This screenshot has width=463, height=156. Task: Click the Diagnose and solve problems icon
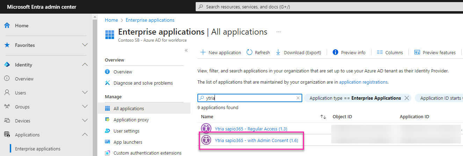[108, 83]
